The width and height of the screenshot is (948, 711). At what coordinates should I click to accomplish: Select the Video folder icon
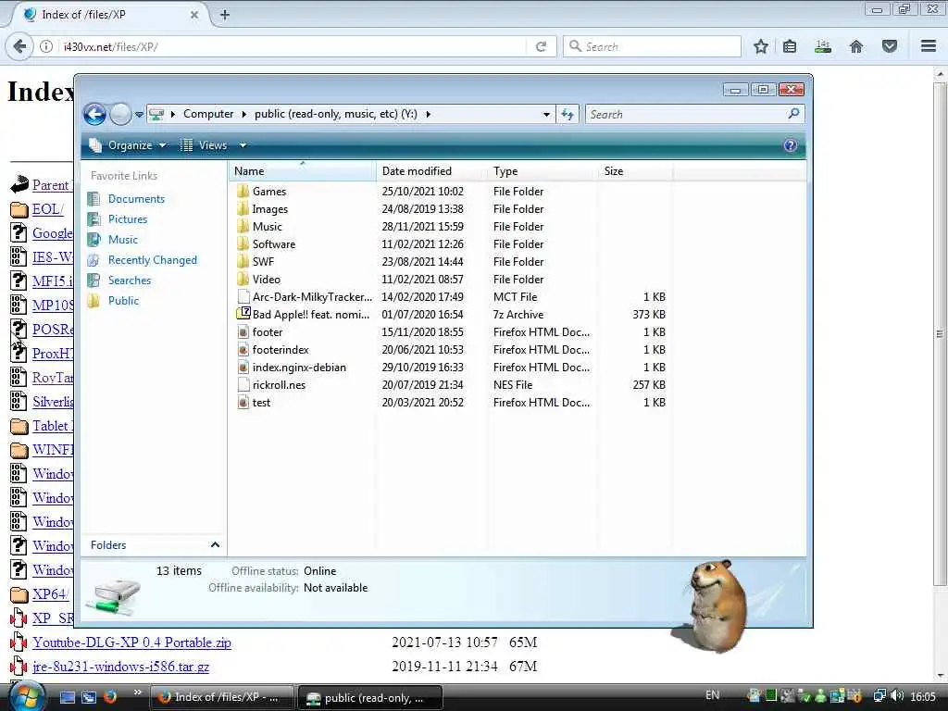click(x=243, y=279)
